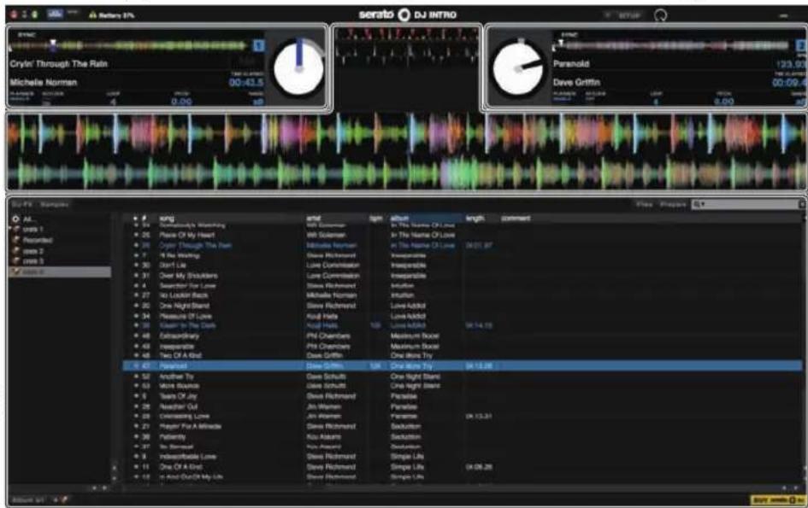Viewport: 808px width, 508px height.
Task: Toggle the Album art panel
Action: pos(28,499)
